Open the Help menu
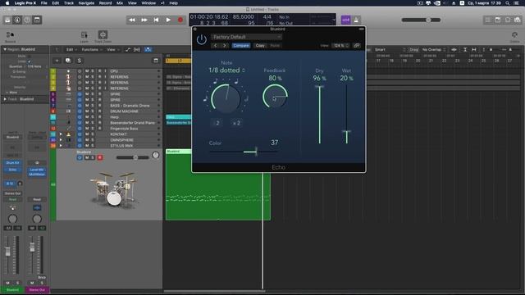The width and height of the screenshot is (525, 295). point(173,3)
